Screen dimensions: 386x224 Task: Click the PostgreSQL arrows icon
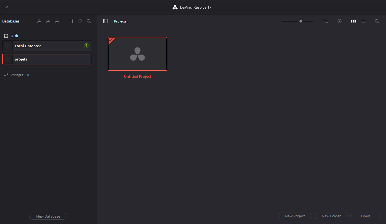[x=6, y=75]
